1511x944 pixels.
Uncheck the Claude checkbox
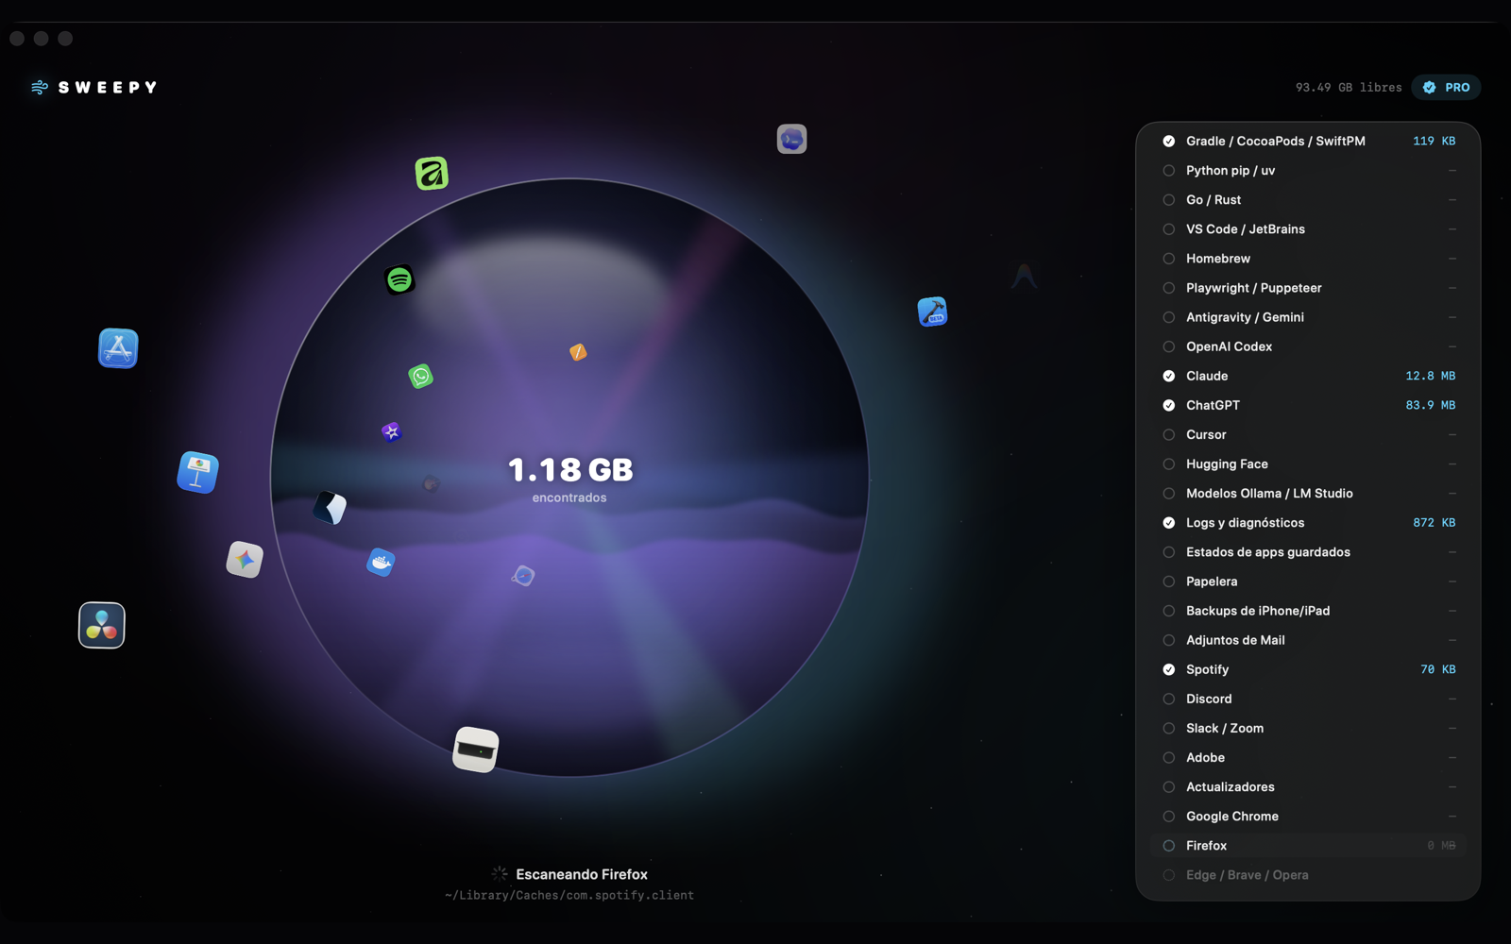pos(1169,376)
